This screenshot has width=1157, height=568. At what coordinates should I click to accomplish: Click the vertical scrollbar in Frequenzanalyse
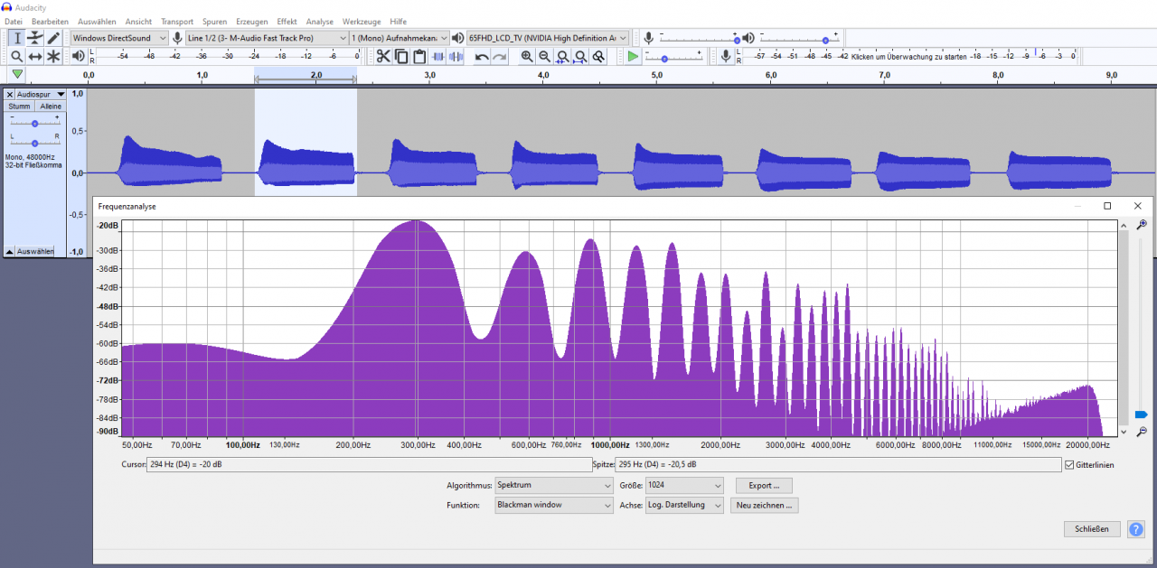[x=1124, y=329]
